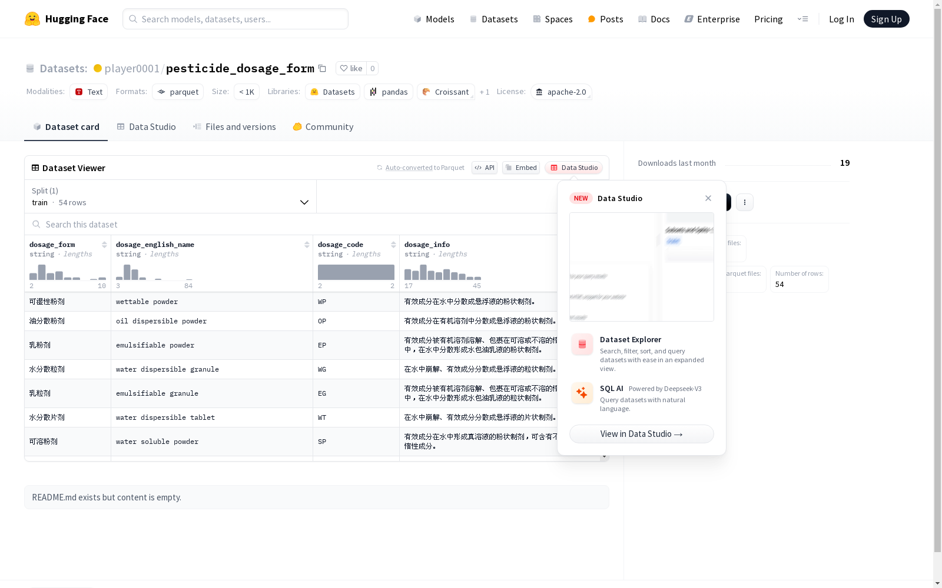Sort the dosage_english_name column
The image size is (942, 588).
[x=307, y=245]
